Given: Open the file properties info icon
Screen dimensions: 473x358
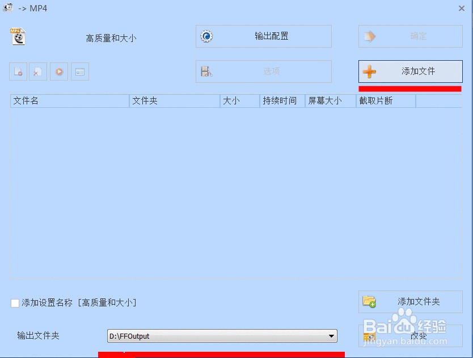Looking at the screenshot, I should pyautogui.click(x=79, y=71).
